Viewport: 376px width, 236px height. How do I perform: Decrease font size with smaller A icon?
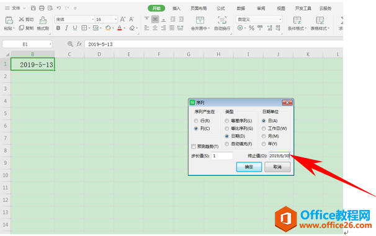[x=132, y=19]
